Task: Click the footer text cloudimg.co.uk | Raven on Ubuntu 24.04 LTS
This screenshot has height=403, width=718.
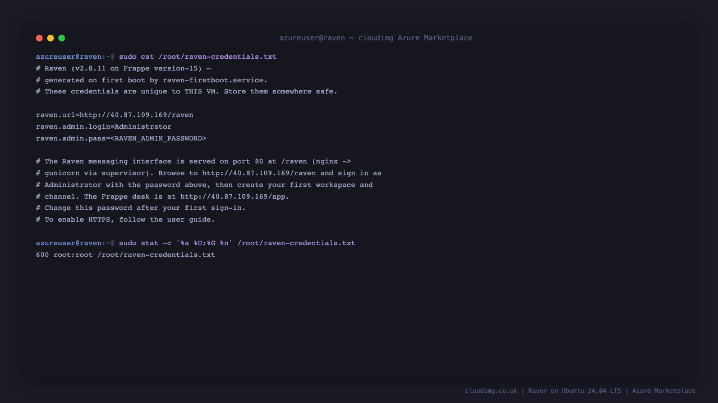Action: click(x=581, y=391)
